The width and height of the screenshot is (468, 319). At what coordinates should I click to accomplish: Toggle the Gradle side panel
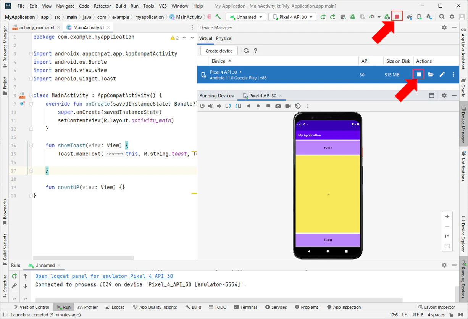(463, 88)
